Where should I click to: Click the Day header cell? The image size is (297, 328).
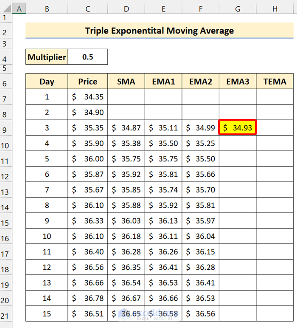click(x=47, y=82)
